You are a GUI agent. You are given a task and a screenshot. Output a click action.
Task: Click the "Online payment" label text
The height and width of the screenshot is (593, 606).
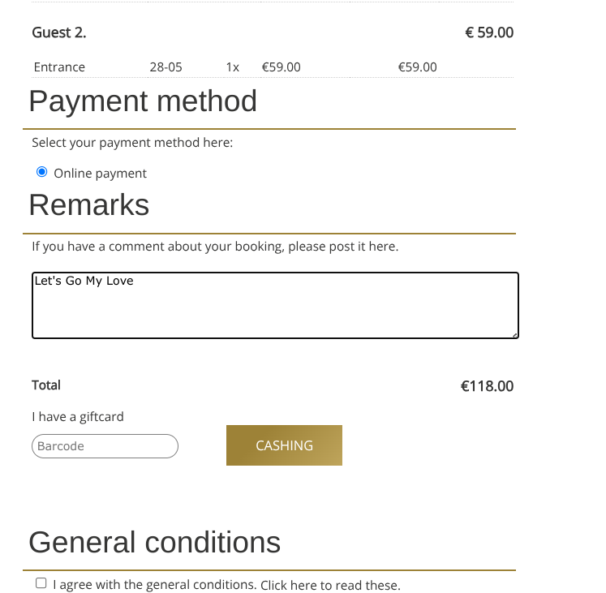(x=100, y=174)
